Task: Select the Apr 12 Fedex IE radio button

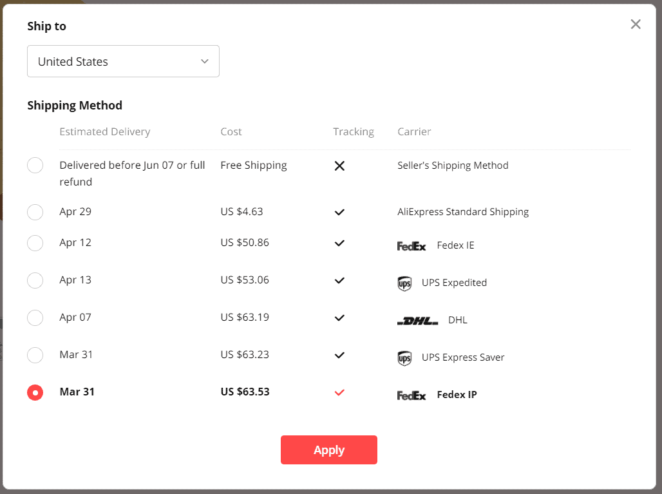Action: [35, 243]
